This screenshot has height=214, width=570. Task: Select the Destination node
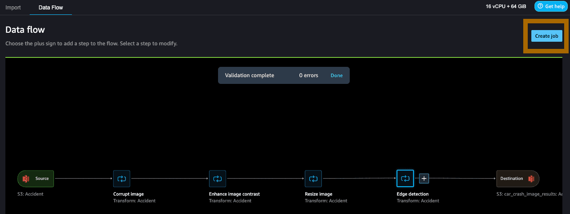click(518, 179)
